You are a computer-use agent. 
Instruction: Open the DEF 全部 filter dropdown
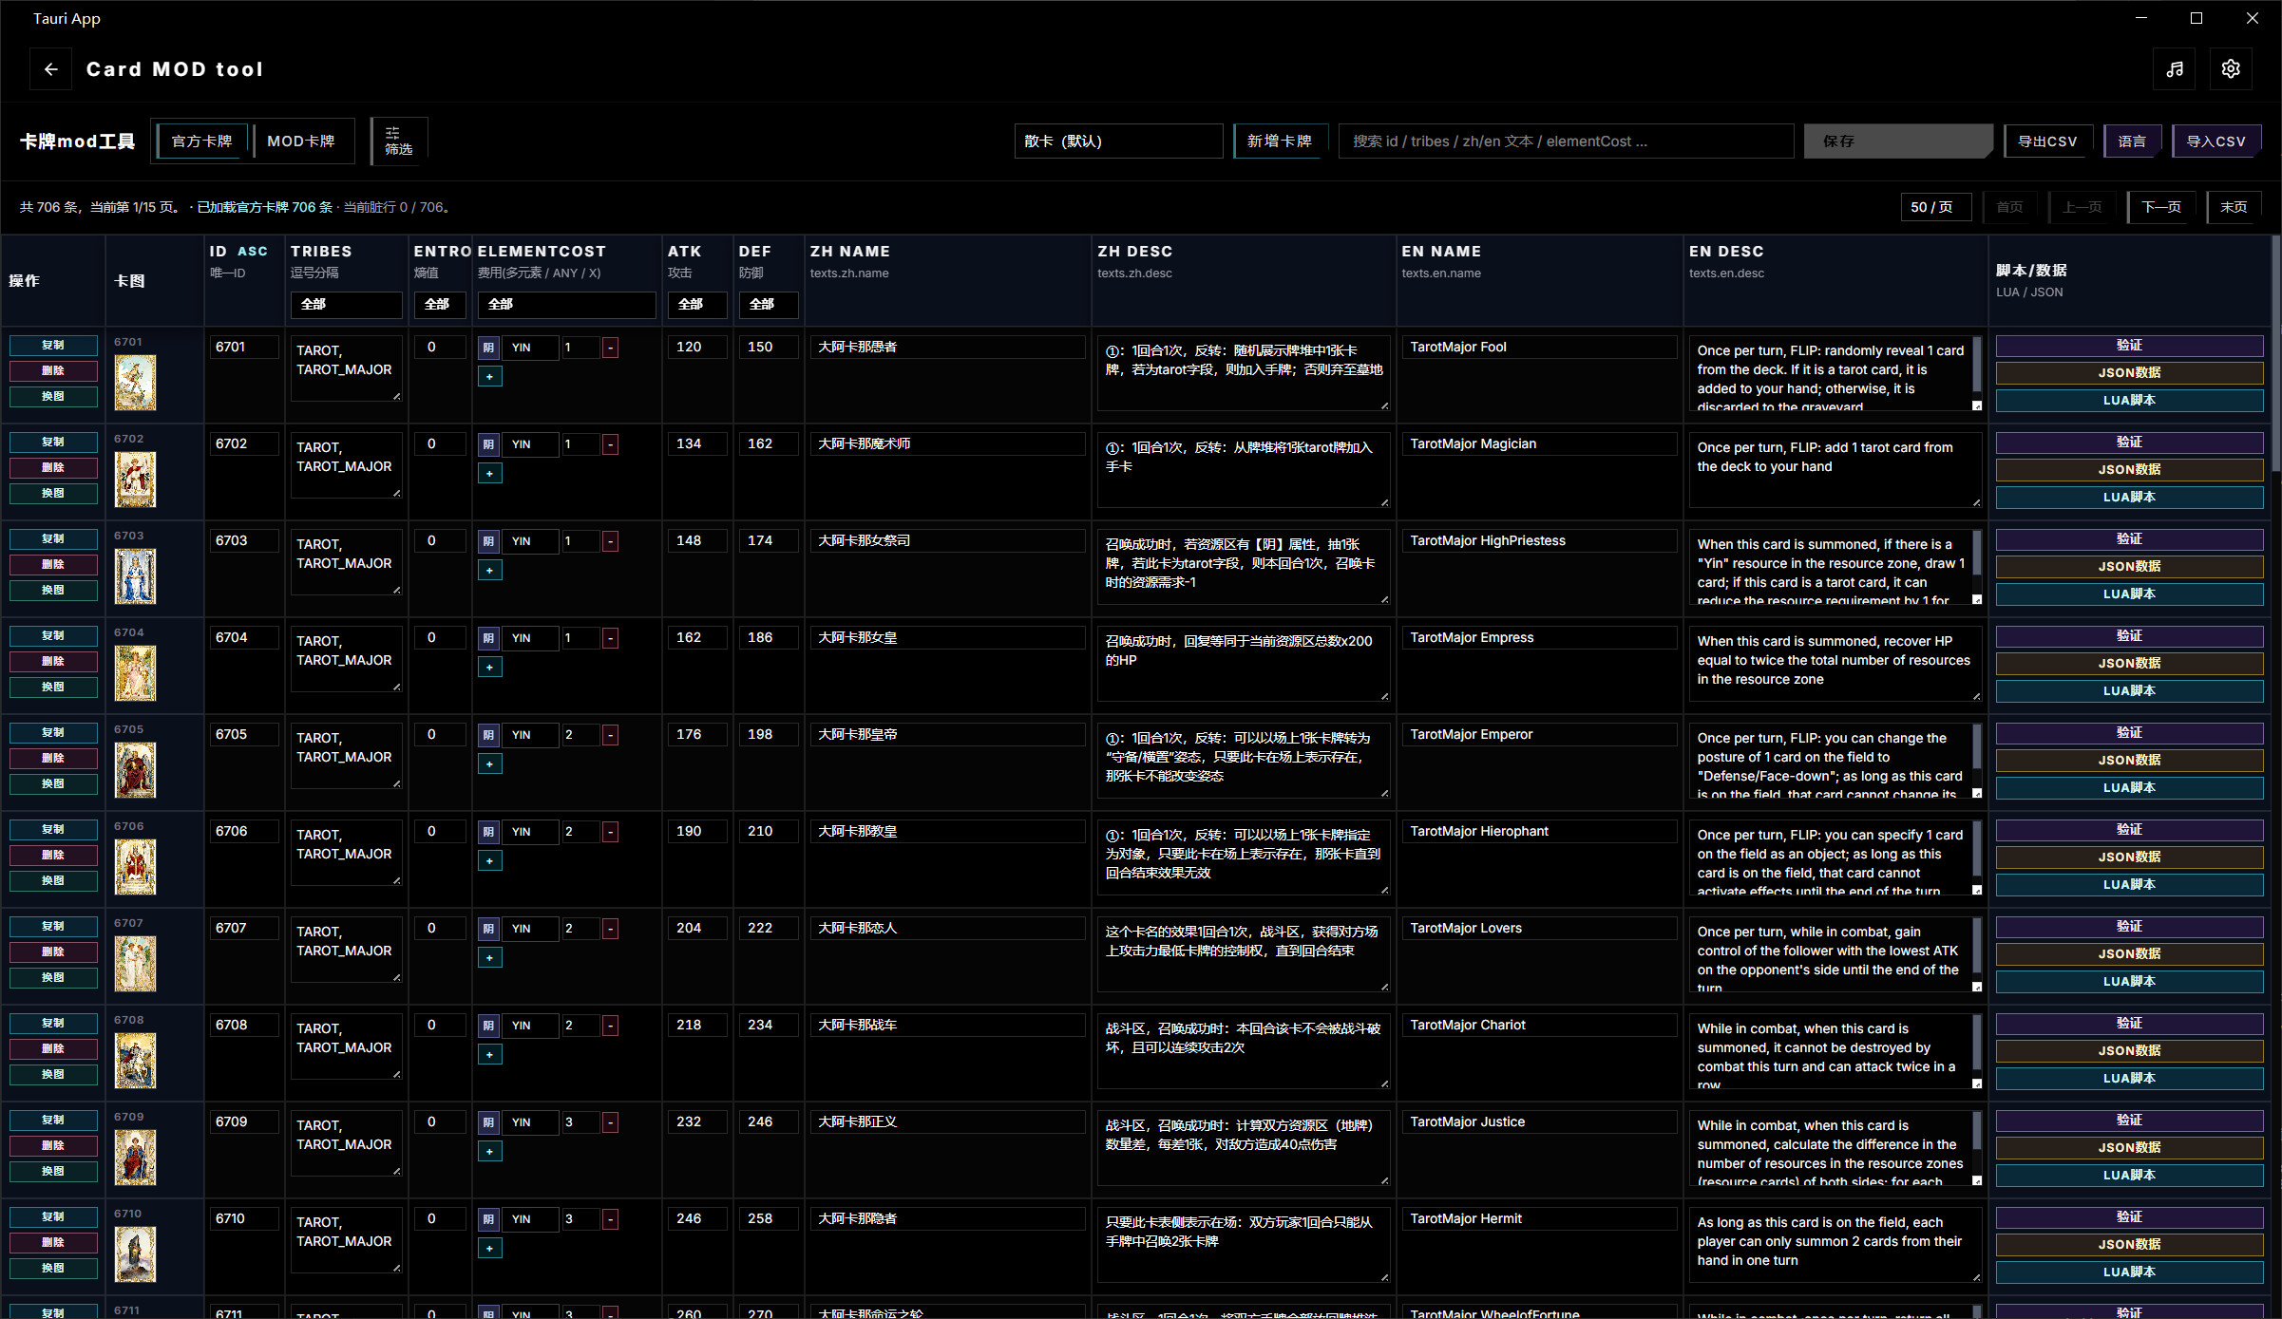click(768, 305)
